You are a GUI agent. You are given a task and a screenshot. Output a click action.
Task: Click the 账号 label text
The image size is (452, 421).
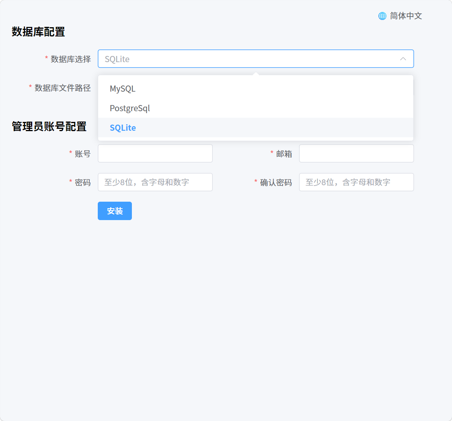(83, 154)
